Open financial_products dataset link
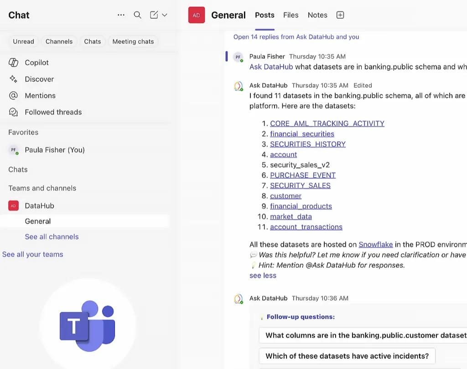 click(x=301, y=206)
